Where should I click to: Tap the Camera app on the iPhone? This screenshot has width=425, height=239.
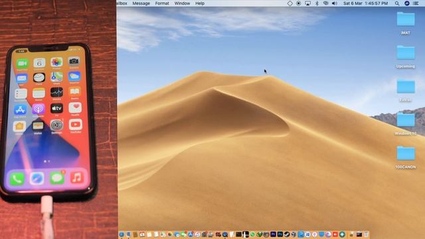click(x=74, y=62)
